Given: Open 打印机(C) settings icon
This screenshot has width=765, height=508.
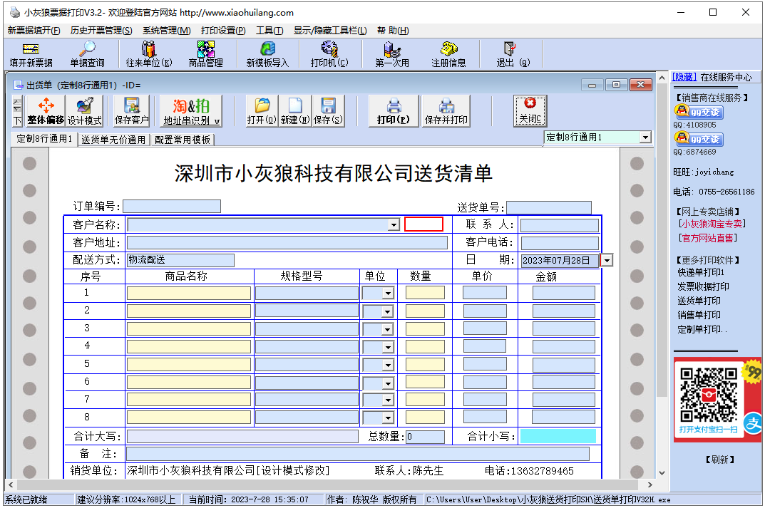Looking at the screenshot, I should point(329,54).
